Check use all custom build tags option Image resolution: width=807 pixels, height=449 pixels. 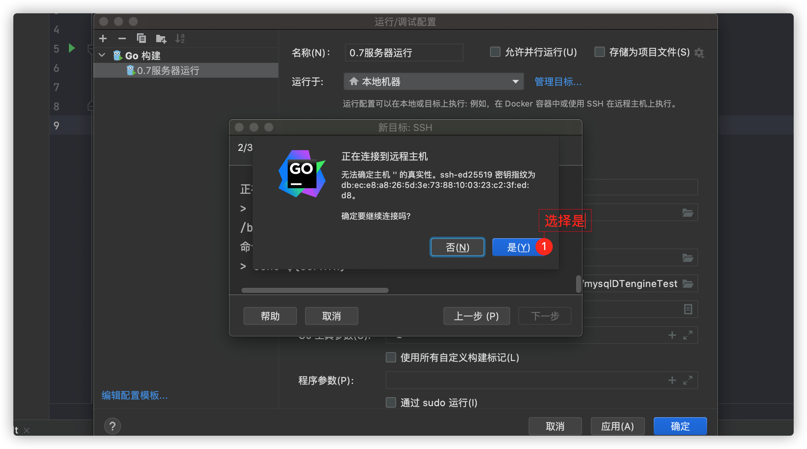click(391, 357)
